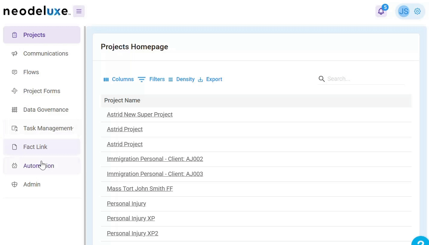
Task: Click the Search input field
Action: click(365, 79)
